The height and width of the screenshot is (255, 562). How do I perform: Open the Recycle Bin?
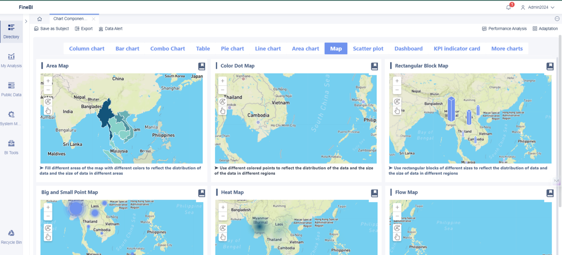point(11,237)
